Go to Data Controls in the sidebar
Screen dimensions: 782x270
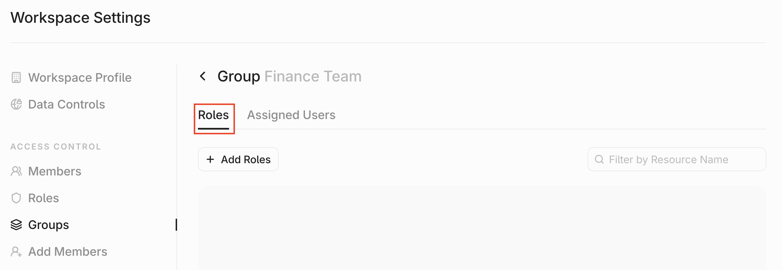pos(67,105)
